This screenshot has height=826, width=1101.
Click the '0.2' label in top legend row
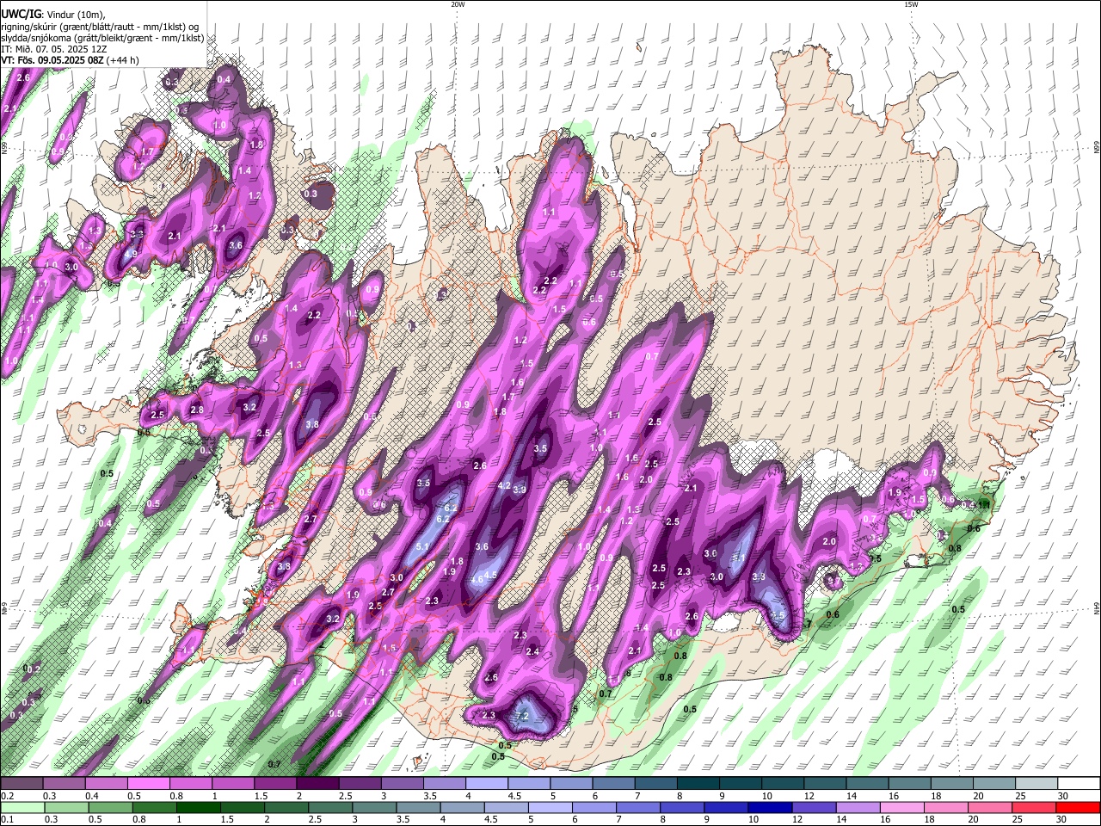[7, 796]
